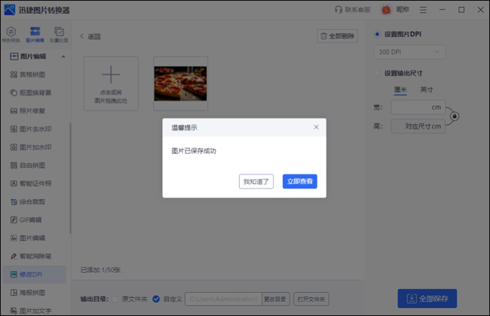Click the 高 height input field

click(x=418, y=126)
